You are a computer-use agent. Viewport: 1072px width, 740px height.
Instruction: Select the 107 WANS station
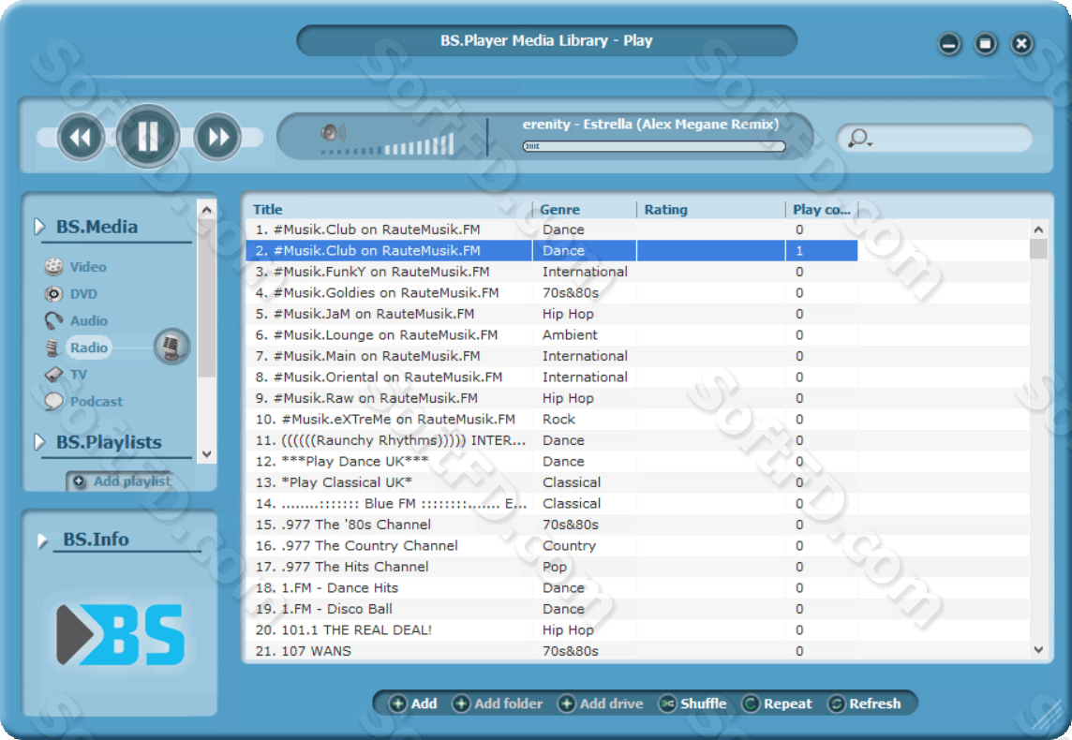pos(552,651)
